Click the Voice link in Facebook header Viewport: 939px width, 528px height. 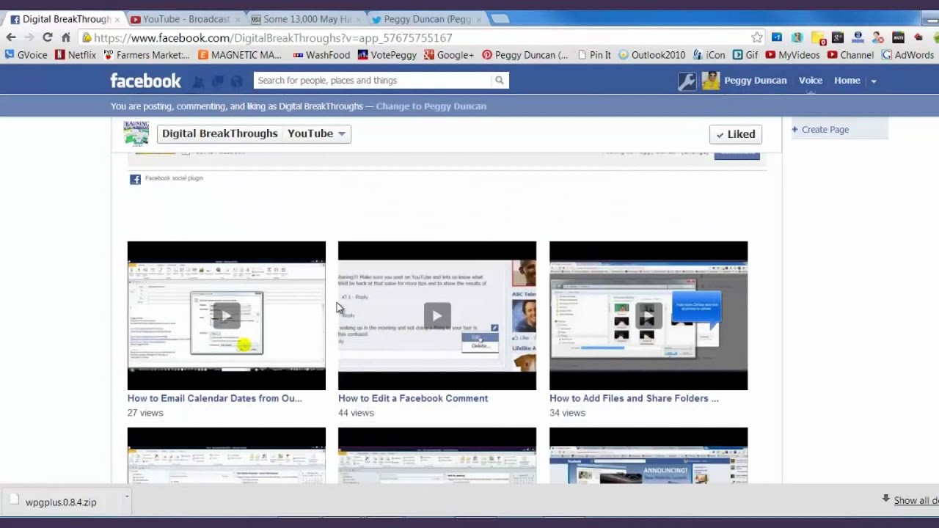point(811,81)
